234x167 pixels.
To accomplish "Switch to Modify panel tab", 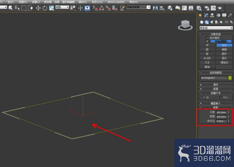I will (x=206, y=15).
